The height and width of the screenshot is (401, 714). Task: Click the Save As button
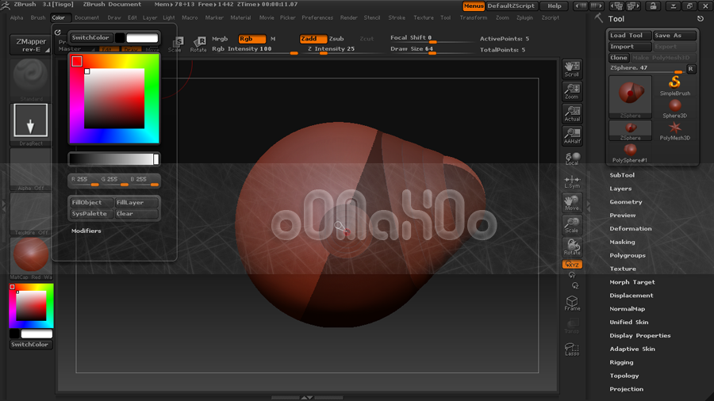point(675,36)
